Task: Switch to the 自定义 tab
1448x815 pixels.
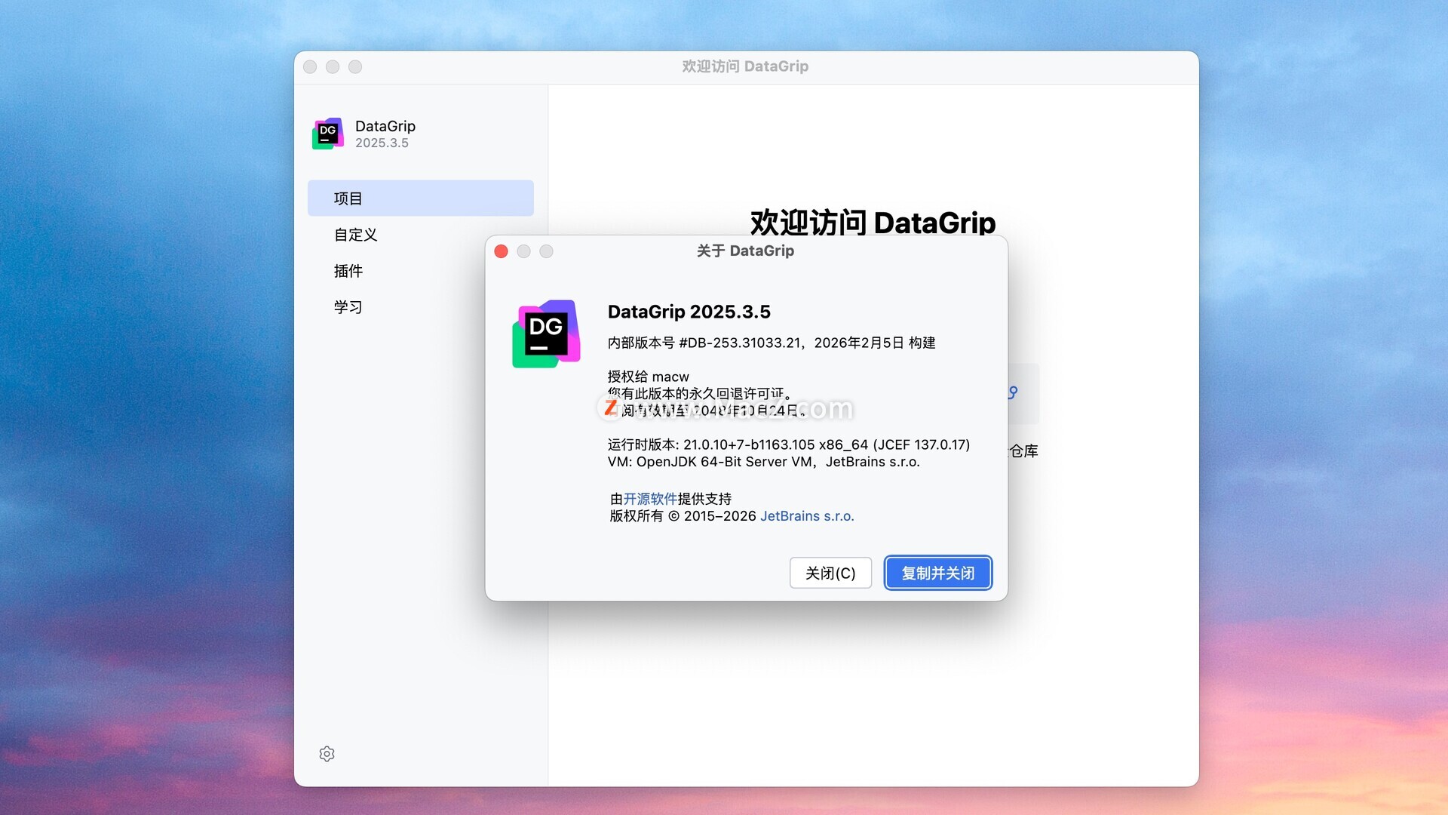Action: click(x=356, y=235)
